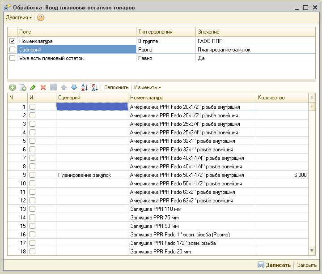Enable the Сценарий filter checkbox

(13, 50)
